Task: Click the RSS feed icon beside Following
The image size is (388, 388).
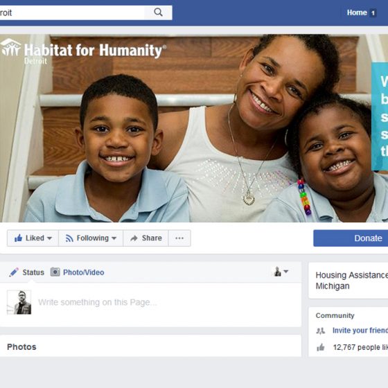Action: point(69,238)
